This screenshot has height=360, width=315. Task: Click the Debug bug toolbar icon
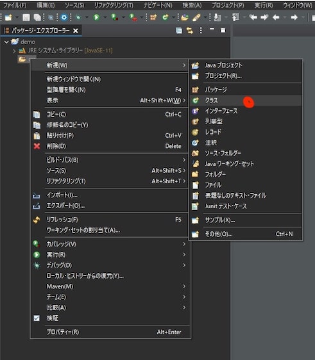coord(78,17)
